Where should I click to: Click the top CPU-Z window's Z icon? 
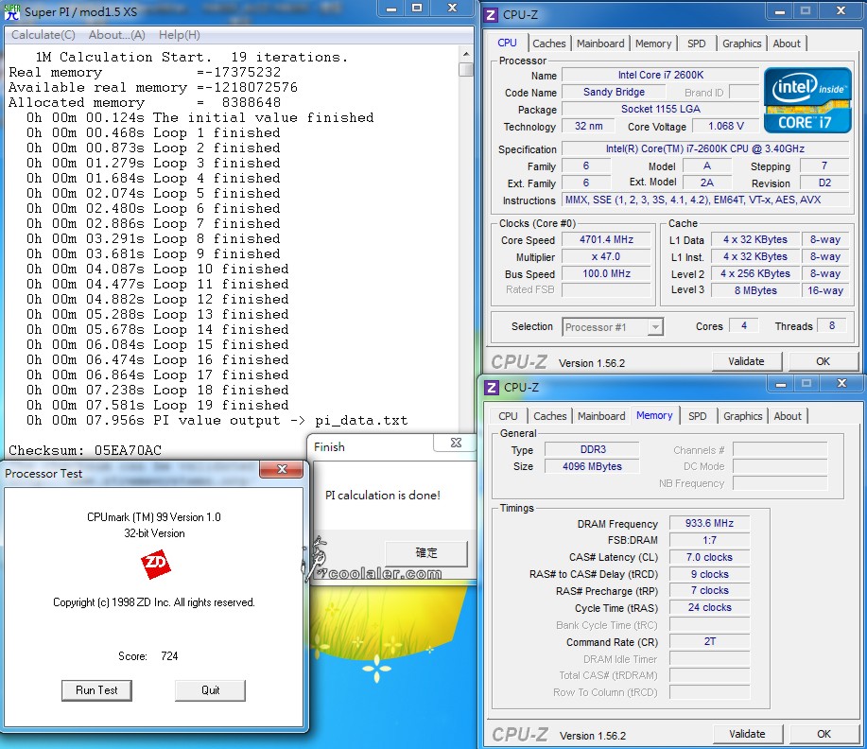click(x=491, y=14)
